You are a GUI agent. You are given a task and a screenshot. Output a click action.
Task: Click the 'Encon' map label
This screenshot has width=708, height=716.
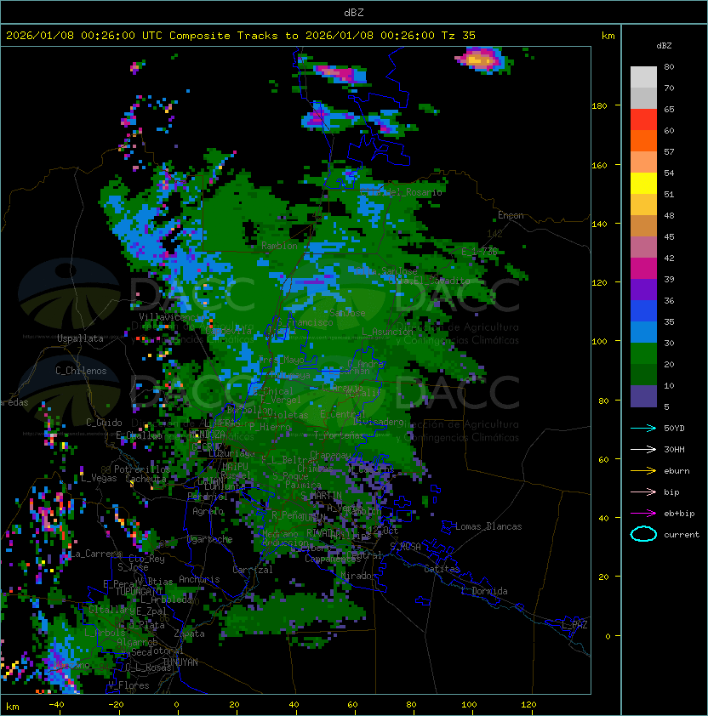[x=511, y=215]
